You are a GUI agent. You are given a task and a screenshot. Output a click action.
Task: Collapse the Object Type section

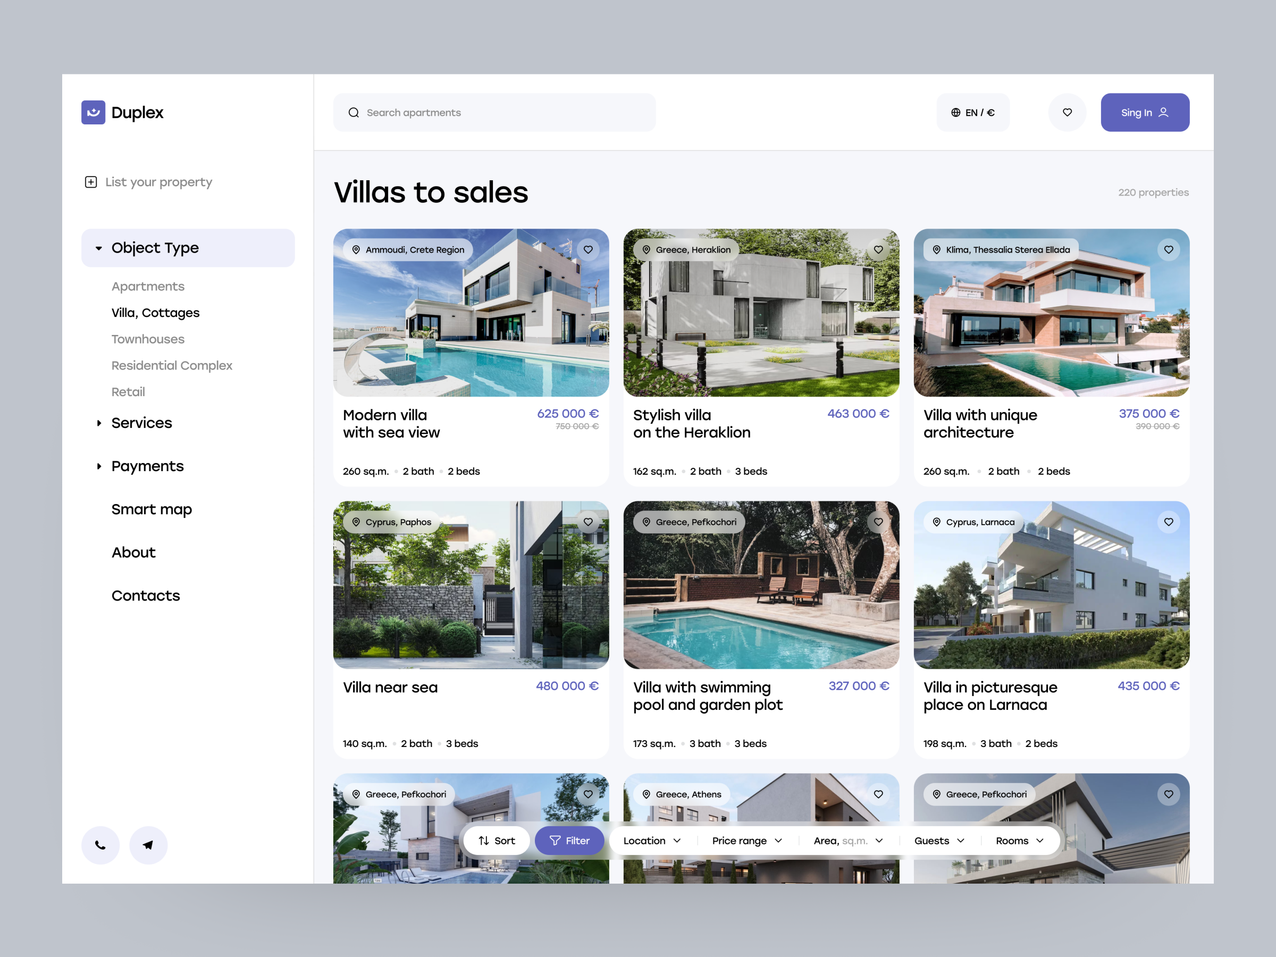pyautogui.click(x=188, y=248)
